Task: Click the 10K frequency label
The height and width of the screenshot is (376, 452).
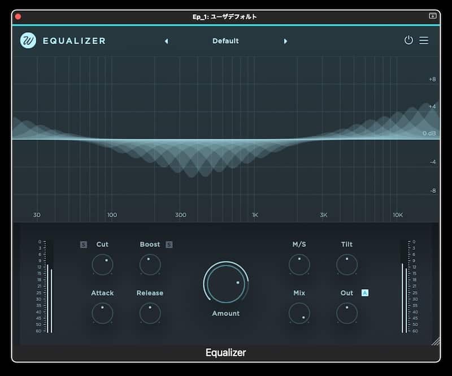Action: tap(398, 215)
